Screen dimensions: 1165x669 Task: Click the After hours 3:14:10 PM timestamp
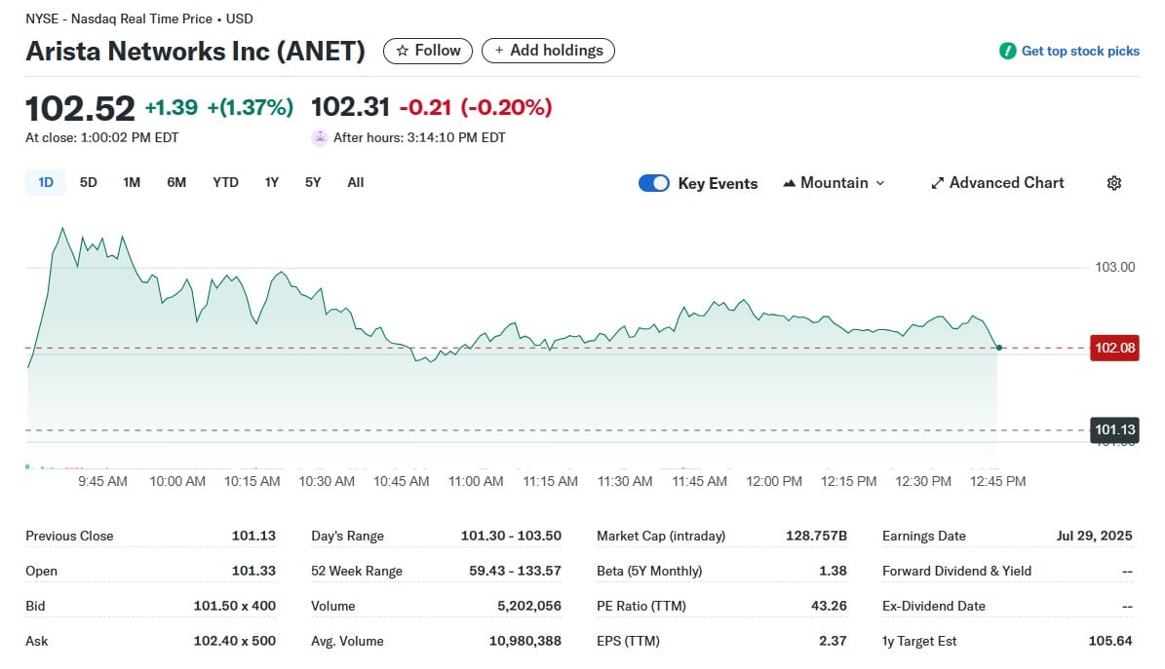pos(419,138)
